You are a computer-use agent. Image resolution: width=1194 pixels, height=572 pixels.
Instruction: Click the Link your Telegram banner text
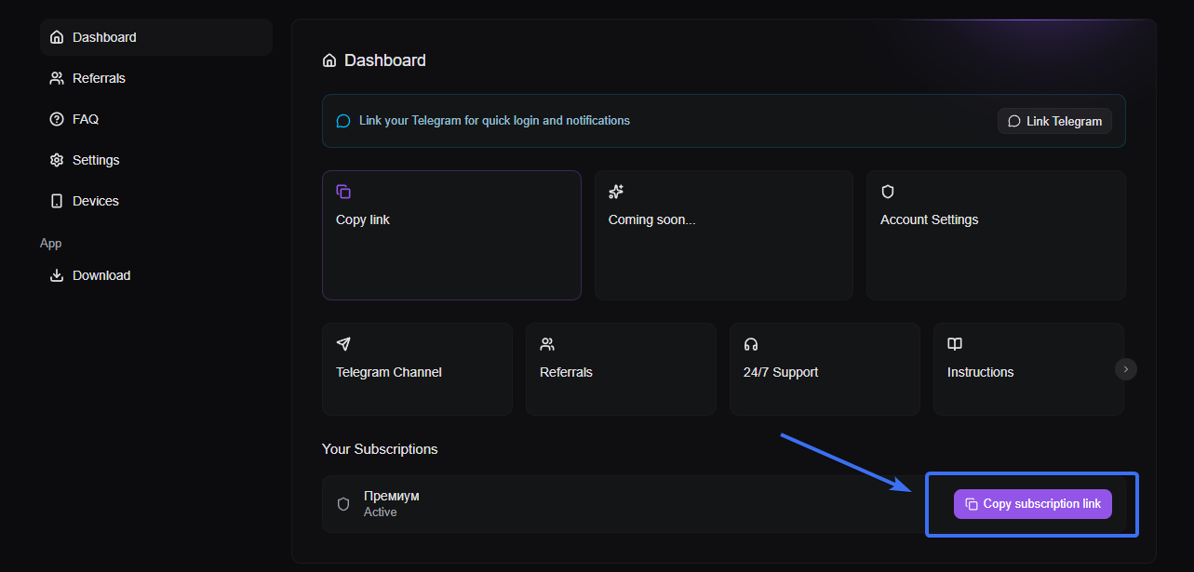click(x=494, y=121)
